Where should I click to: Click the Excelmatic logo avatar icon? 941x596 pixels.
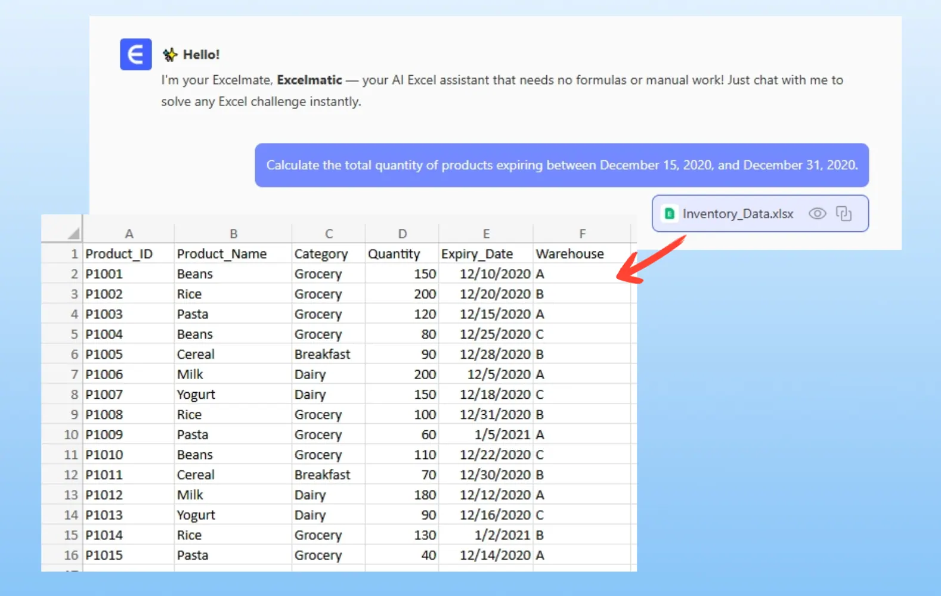[135, 55]
